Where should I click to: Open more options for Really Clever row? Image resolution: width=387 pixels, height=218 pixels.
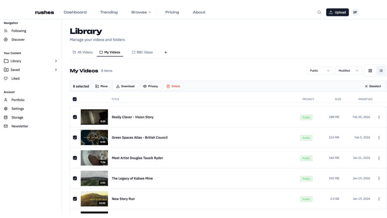click(379, 117)
